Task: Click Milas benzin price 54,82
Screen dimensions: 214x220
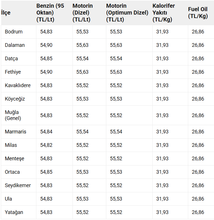Action: click(46, 145)
